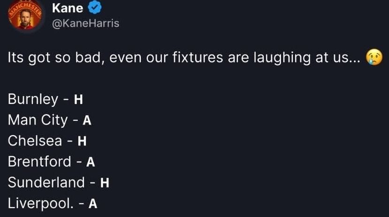
Task: Click the bold A beside Brentford
Action: (91, 162)
